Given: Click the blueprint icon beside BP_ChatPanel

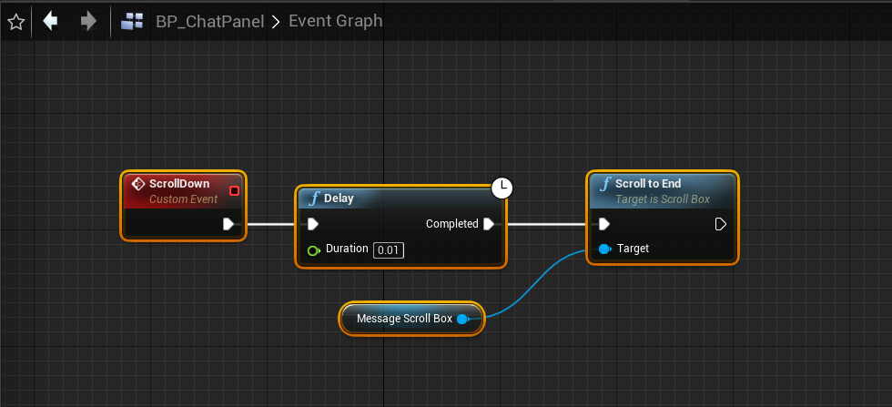Looking at the screenshot, I should 132,21.
